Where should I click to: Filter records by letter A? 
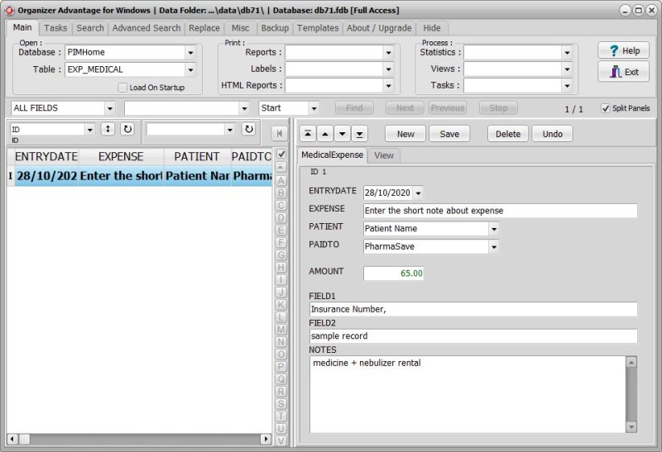[x=281, y=180]
